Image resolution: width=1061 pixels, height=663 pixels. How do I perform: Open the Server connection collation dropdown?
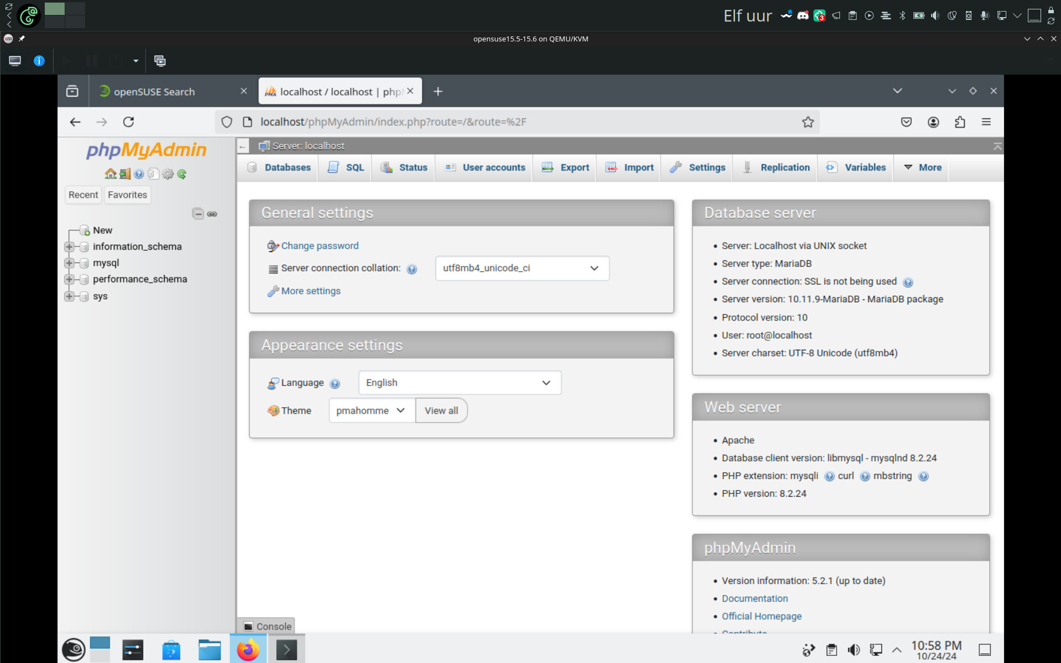coord(522,268)
